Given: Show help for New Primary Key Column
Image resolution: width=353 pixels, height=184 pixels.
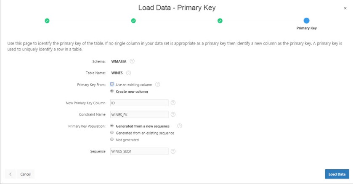Looking at the screenshot, I should [173, 103].
